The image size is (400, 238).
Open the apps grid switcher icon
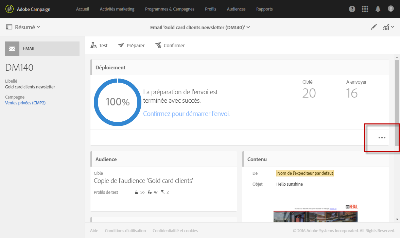[365, 9]
